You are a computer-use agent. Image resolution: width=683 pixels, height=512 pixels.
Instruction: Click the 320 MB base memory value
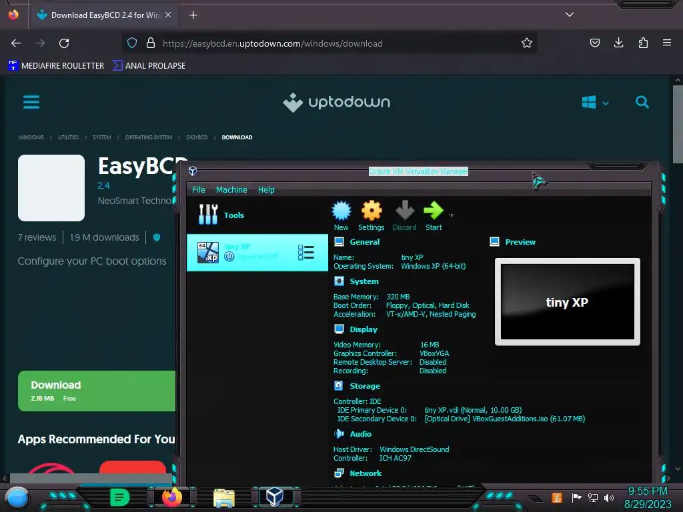point(398,297)
